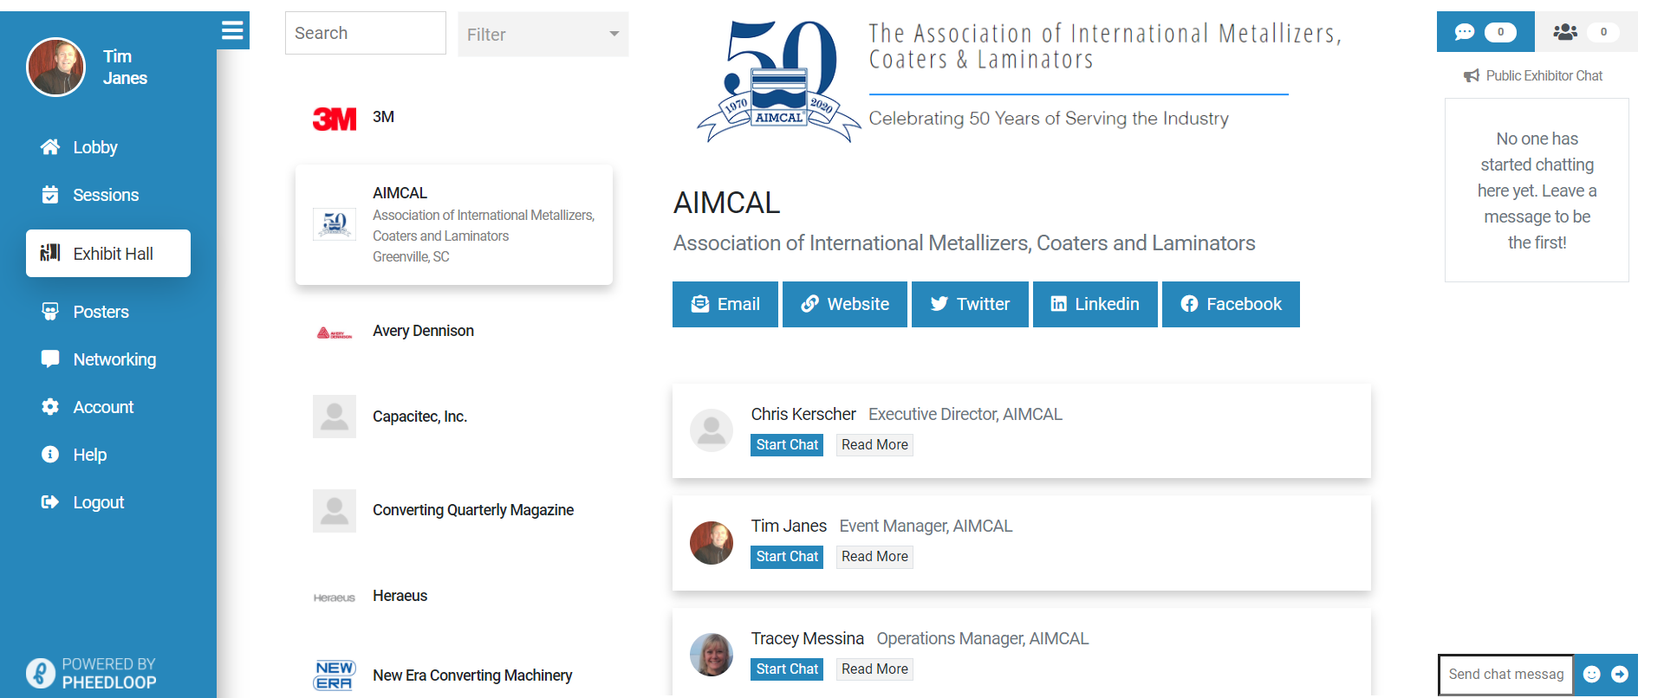Send chat message arrow icon
Viewport: 1664px width, 698px height.
pyautogui.click(x=1620, y=674)
